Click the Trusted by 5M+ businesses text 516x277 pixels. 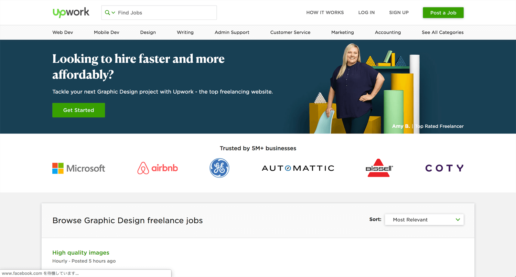pos(258,148)
